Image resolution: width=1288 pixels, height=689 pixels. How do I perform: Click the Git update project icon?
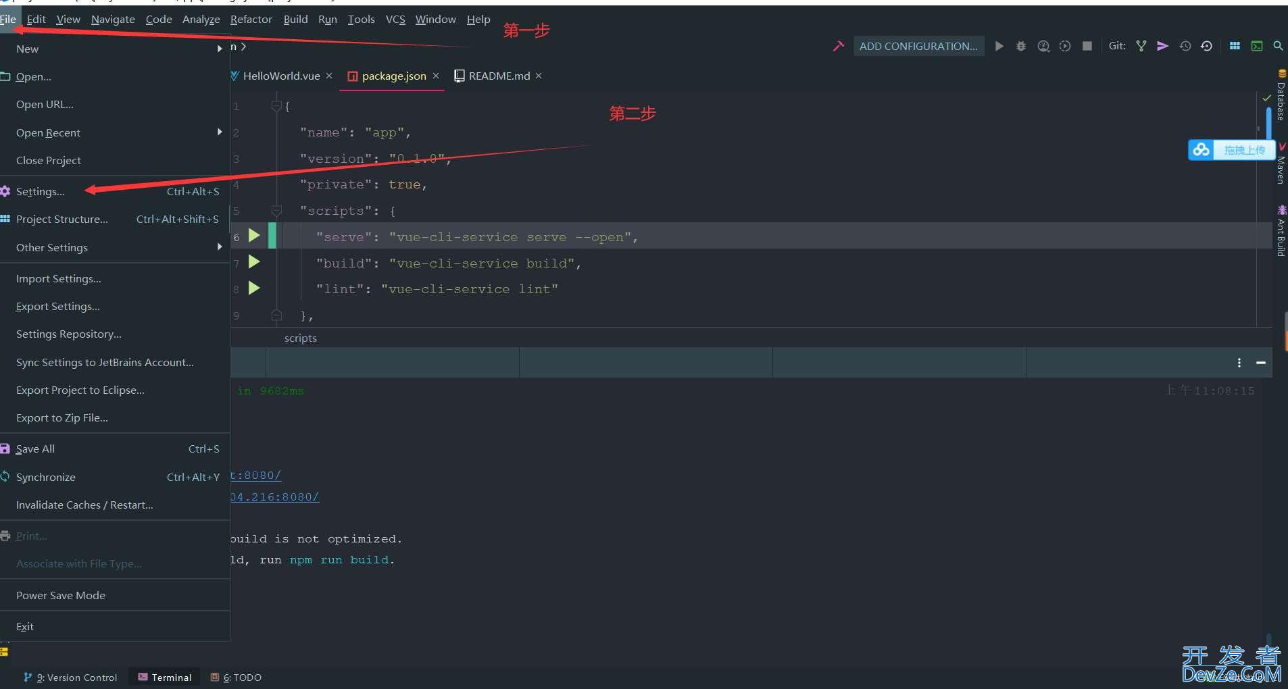pos(1141,46)
